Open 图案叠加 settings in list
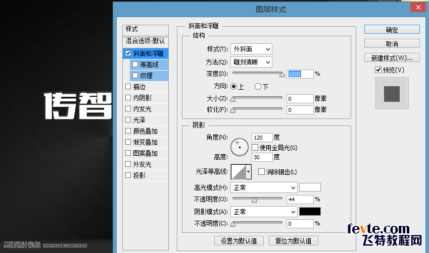Screen dimensions: 429x253 (x=146, y=153)
